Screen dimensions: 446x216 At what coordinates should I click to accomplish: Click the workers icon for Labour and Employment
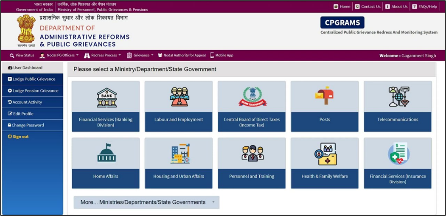pos(180,97)
